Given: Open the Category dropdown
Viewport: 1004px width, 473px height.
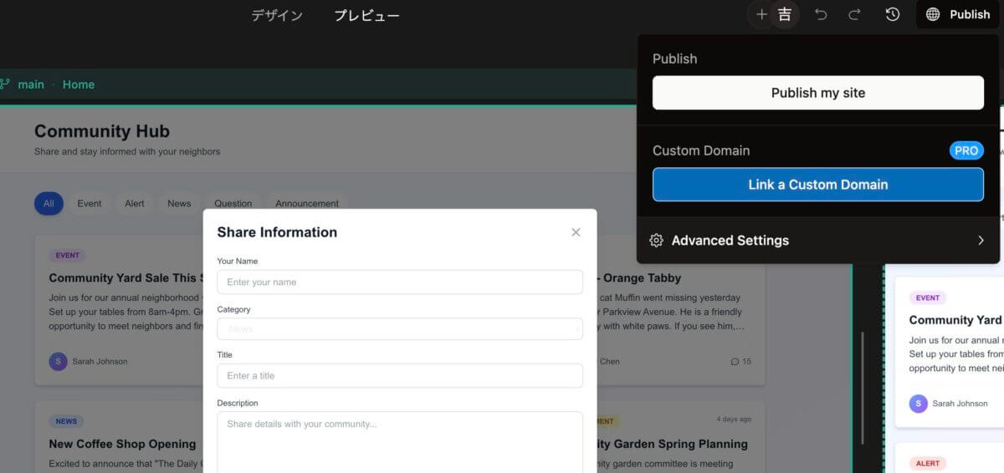Looking at the screenshot, I should click(x=399, y=329).
